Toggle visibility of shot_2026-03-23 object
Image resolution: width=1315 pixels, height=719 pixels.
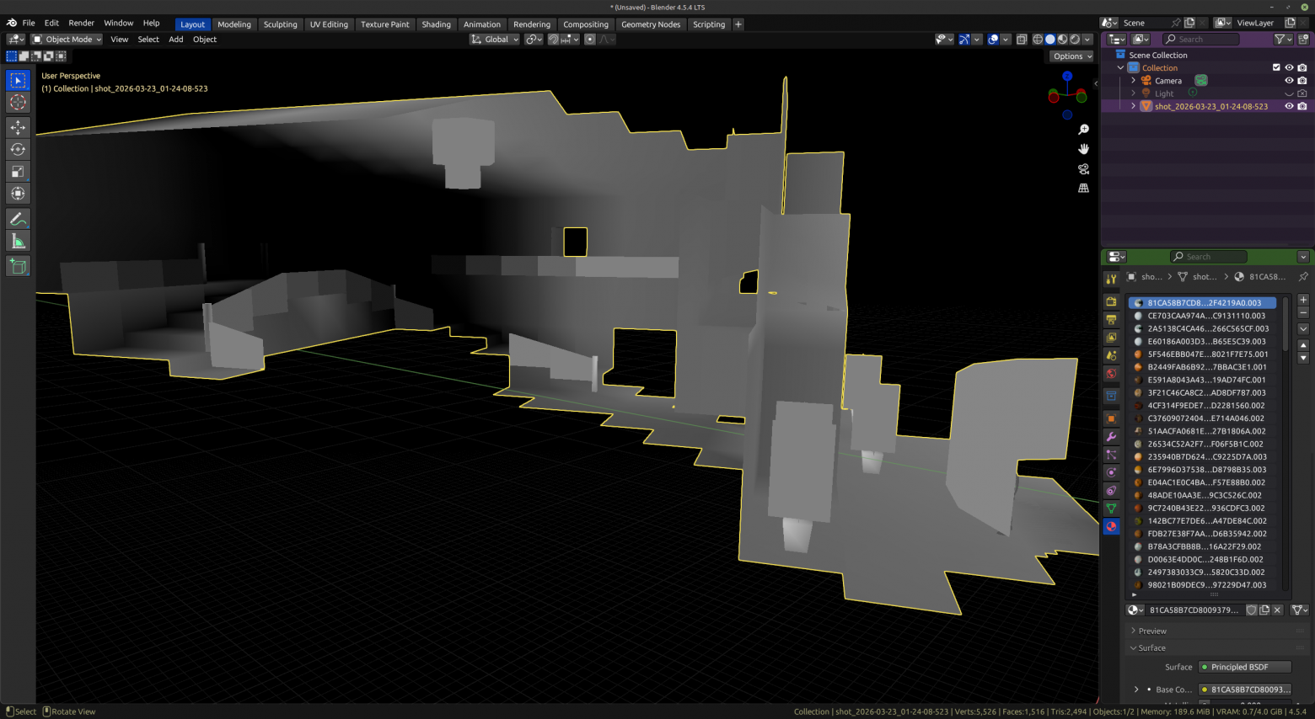point(1289,106)
